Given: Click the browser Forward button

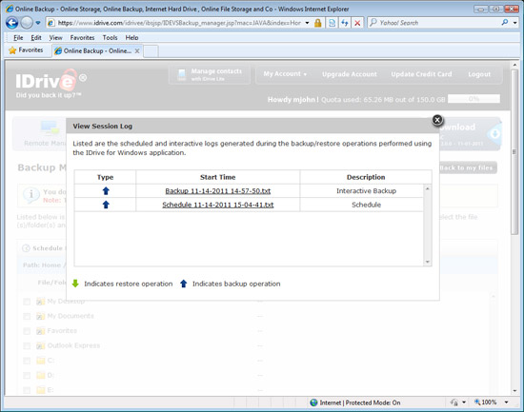Looking at the screenshot, I should pyautogui.click(x=27, y=23).
